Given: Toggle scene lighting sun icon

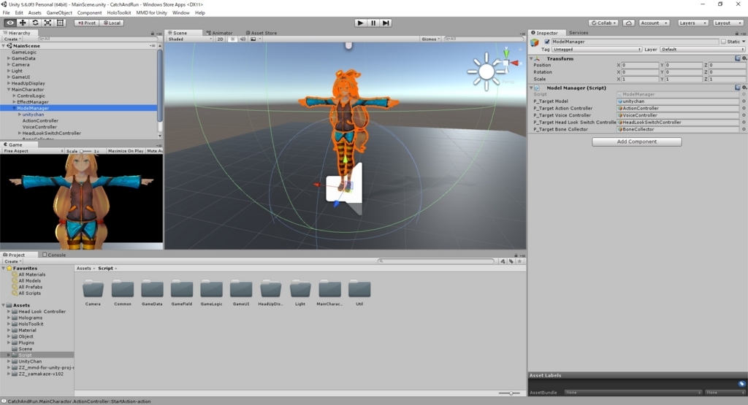Looking at the screenshot, I should click(233, 39).
